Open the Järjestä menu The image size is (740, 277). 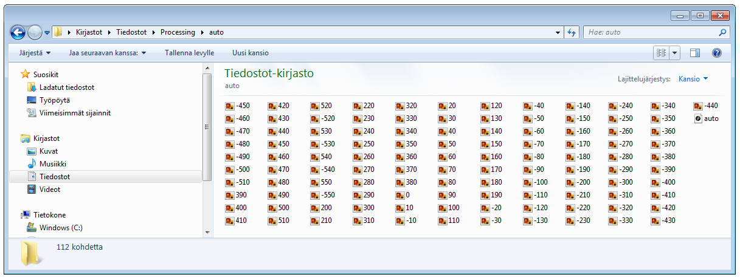pyautogui.click(x=35, y=53)
